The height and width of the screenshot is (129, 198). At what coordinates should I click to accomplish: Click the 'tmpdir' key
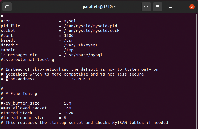pyautogui.click(x=8, y=50)
